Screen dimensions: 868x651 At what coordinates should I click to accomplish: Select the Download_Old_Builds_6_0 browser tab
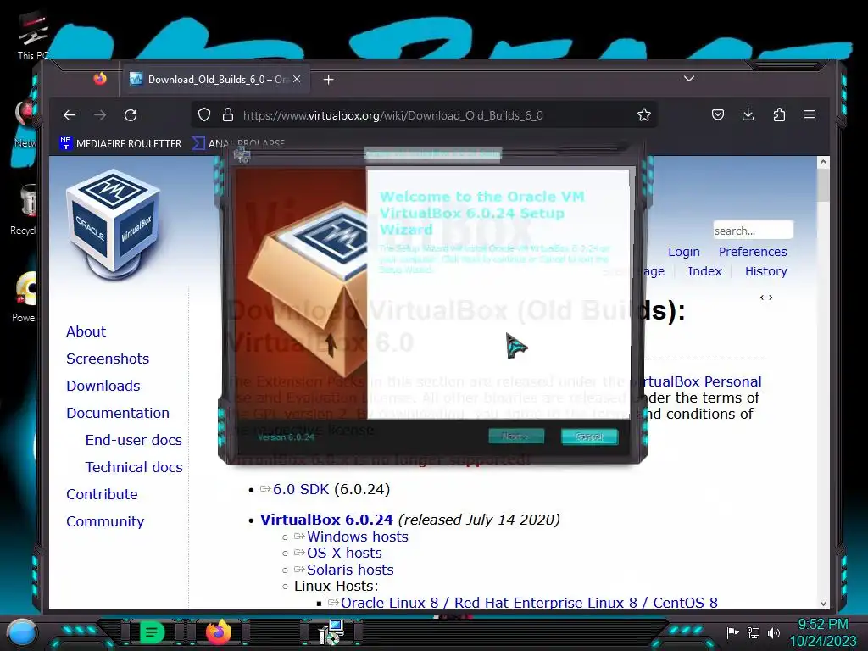point(216,79)
